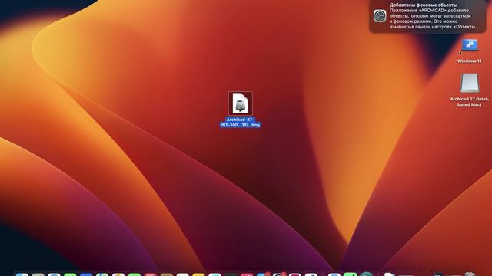
Task: Select the Windows 11 desktop icon
Action: pos(470,46)
